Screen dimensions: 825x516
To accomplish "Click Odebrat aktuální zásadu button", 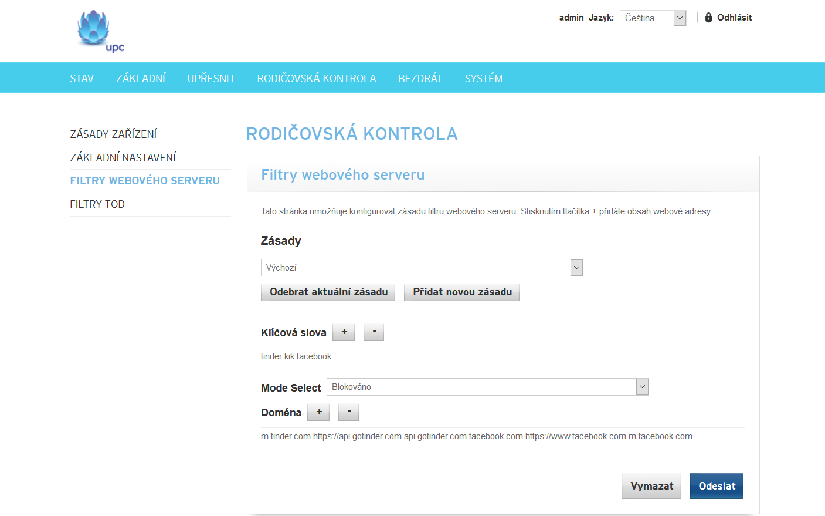I will 328,292.
